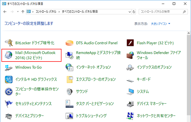Open the インターネット オプション globe icon

pos(69,67)
